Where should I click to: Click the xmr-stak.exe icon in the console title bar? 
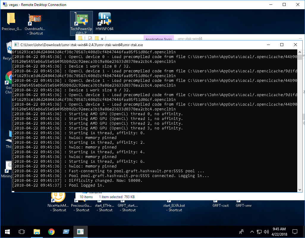tap(16, 44)
